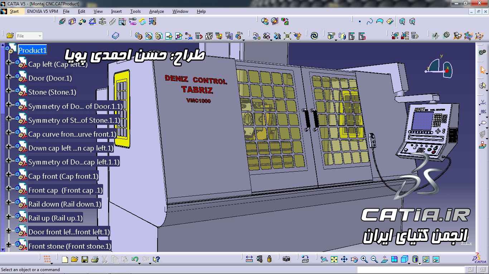
Task: Click the specification tree vertical scrollbar
Action: (x=3, y=147)
